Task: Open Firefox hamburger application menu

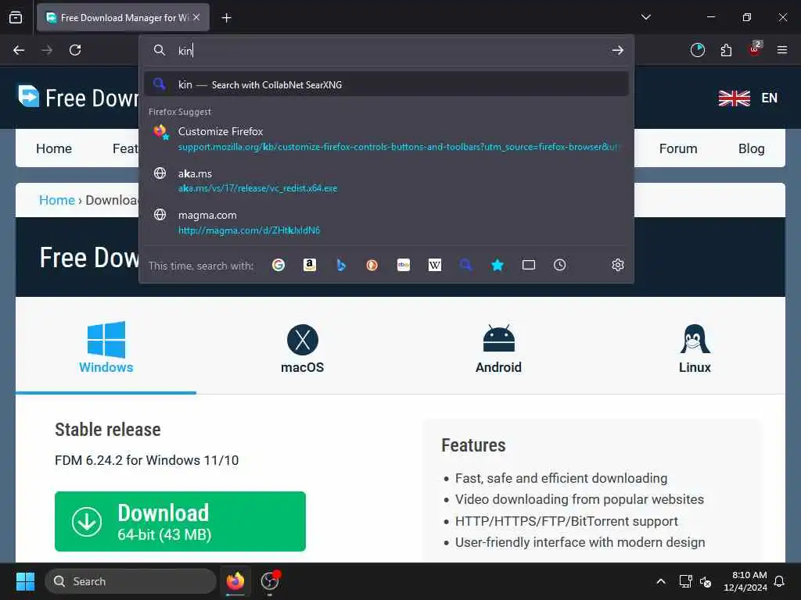Action: pos(782,50)
